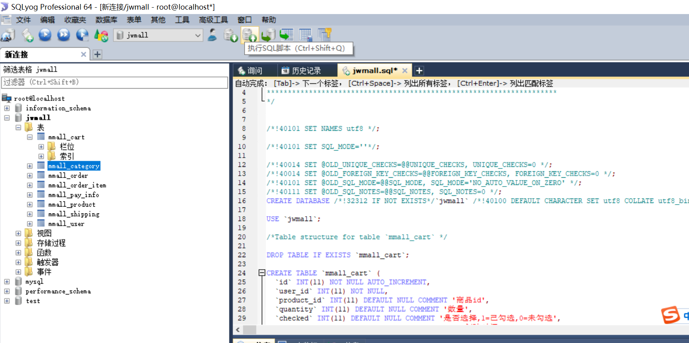Expand the information_schema database node
The height and width of the screenshot is (343, 689).
[x=7, y=108]
